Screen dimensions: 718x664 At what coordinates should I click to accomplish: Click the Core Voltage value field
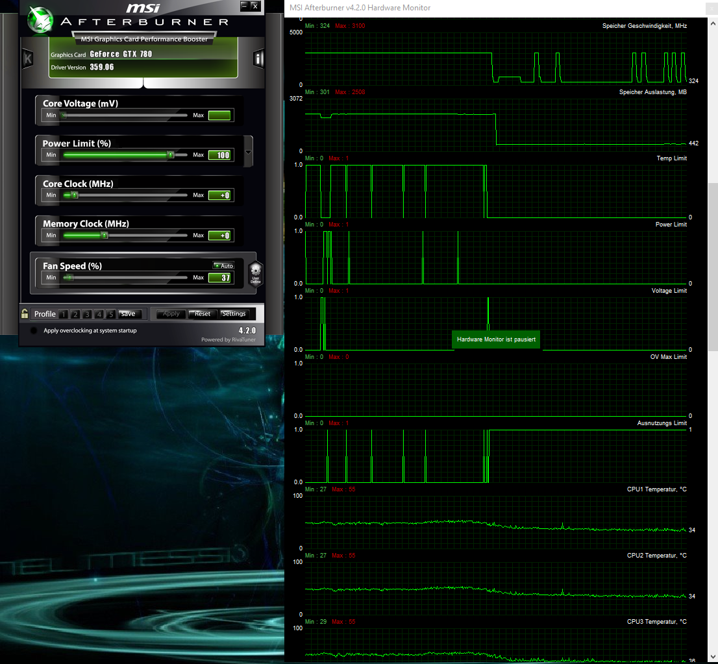pos(219,116)
